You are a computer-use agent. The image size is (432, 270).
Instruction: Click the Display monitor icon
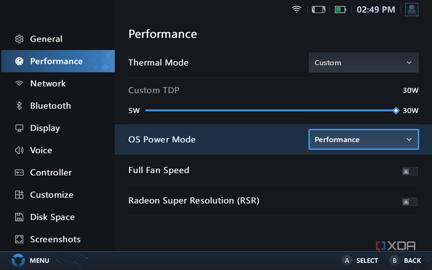[x=19, y=128]
